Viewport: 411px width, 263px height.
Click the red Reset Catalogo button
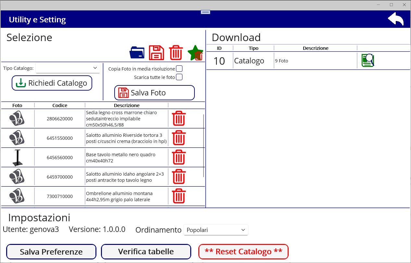[243, 252]
